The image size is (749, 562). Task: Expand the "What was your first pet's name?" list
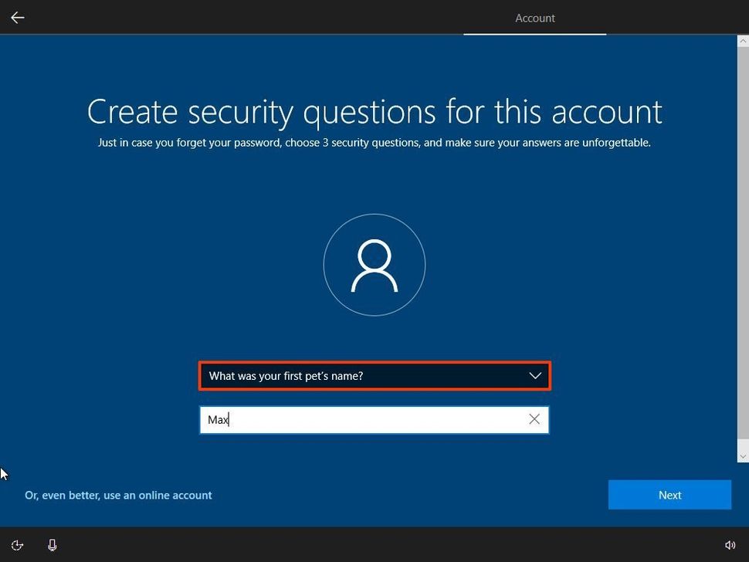coord(374,376)
